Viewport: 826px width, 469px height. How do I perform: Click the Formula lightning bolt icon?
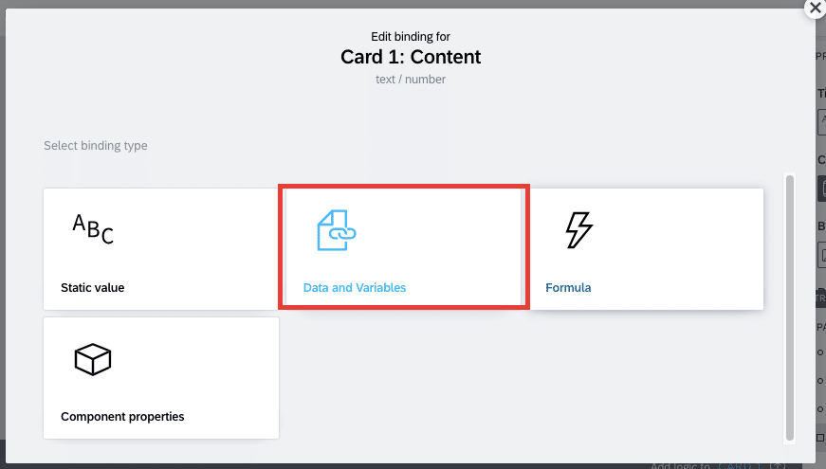point(578,230)
